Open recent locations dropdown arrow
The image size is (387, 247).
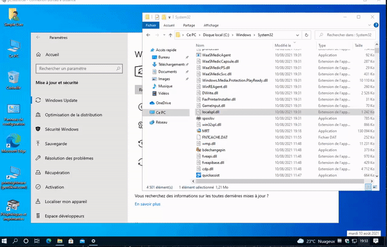[164, 35]
